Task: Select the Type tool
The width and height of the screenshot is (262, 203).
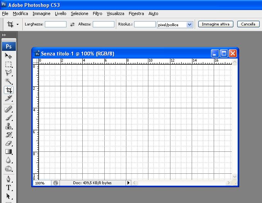Action: pyautogui.click(x=9, y=188)
